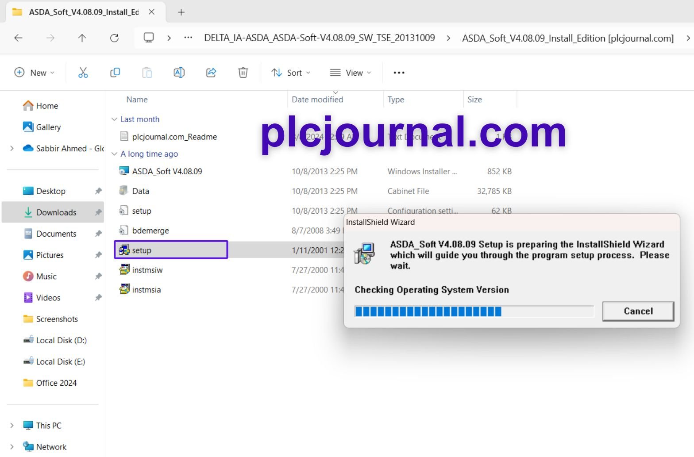Cancel the InstallShield Wizard setup
694x457 pixels.
point(638,311)
